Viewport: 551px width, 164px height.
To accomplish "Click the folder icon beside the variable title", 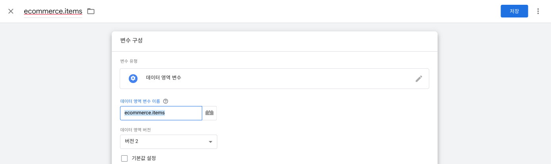I will [91, 11].
